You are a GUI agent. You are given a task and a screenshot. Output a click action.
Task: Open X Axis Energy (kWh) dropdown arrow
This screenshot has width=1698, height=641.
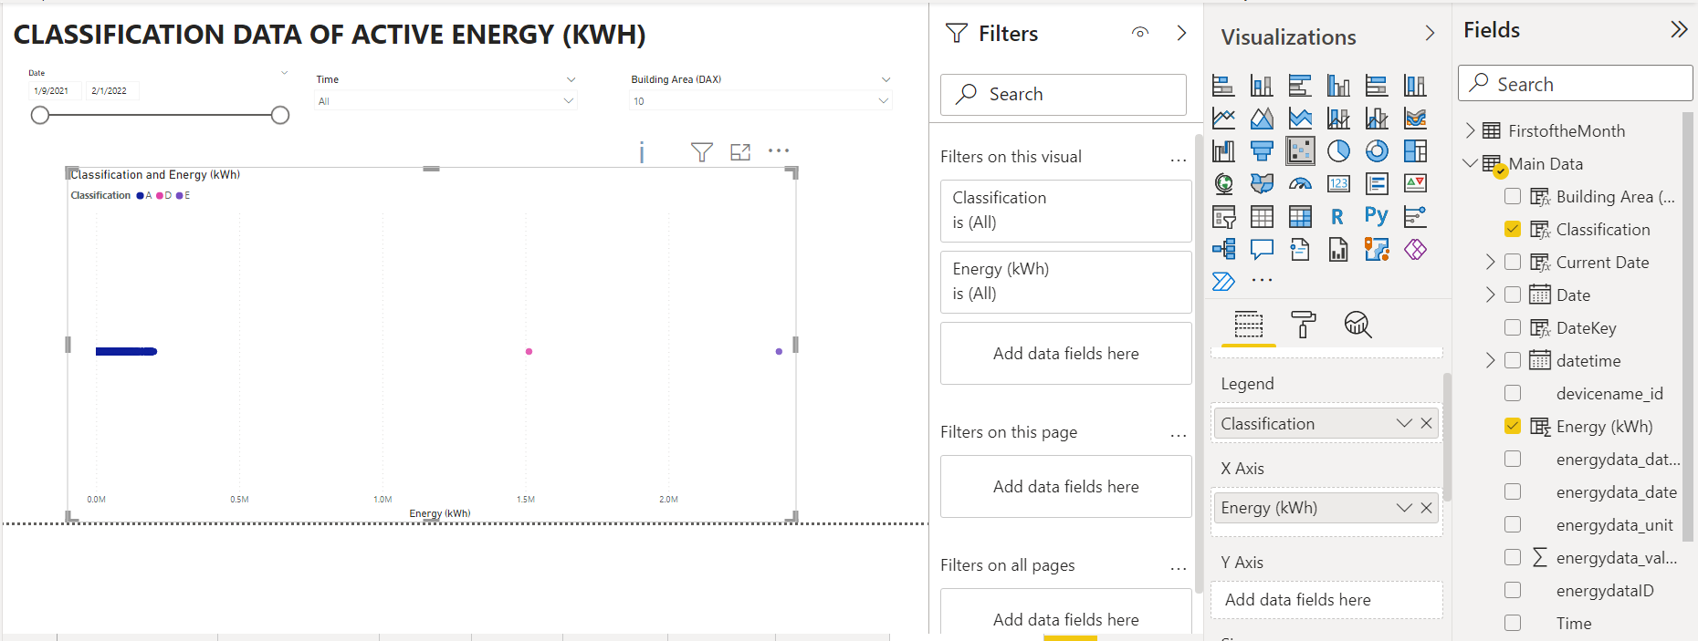pos(1404,508)
